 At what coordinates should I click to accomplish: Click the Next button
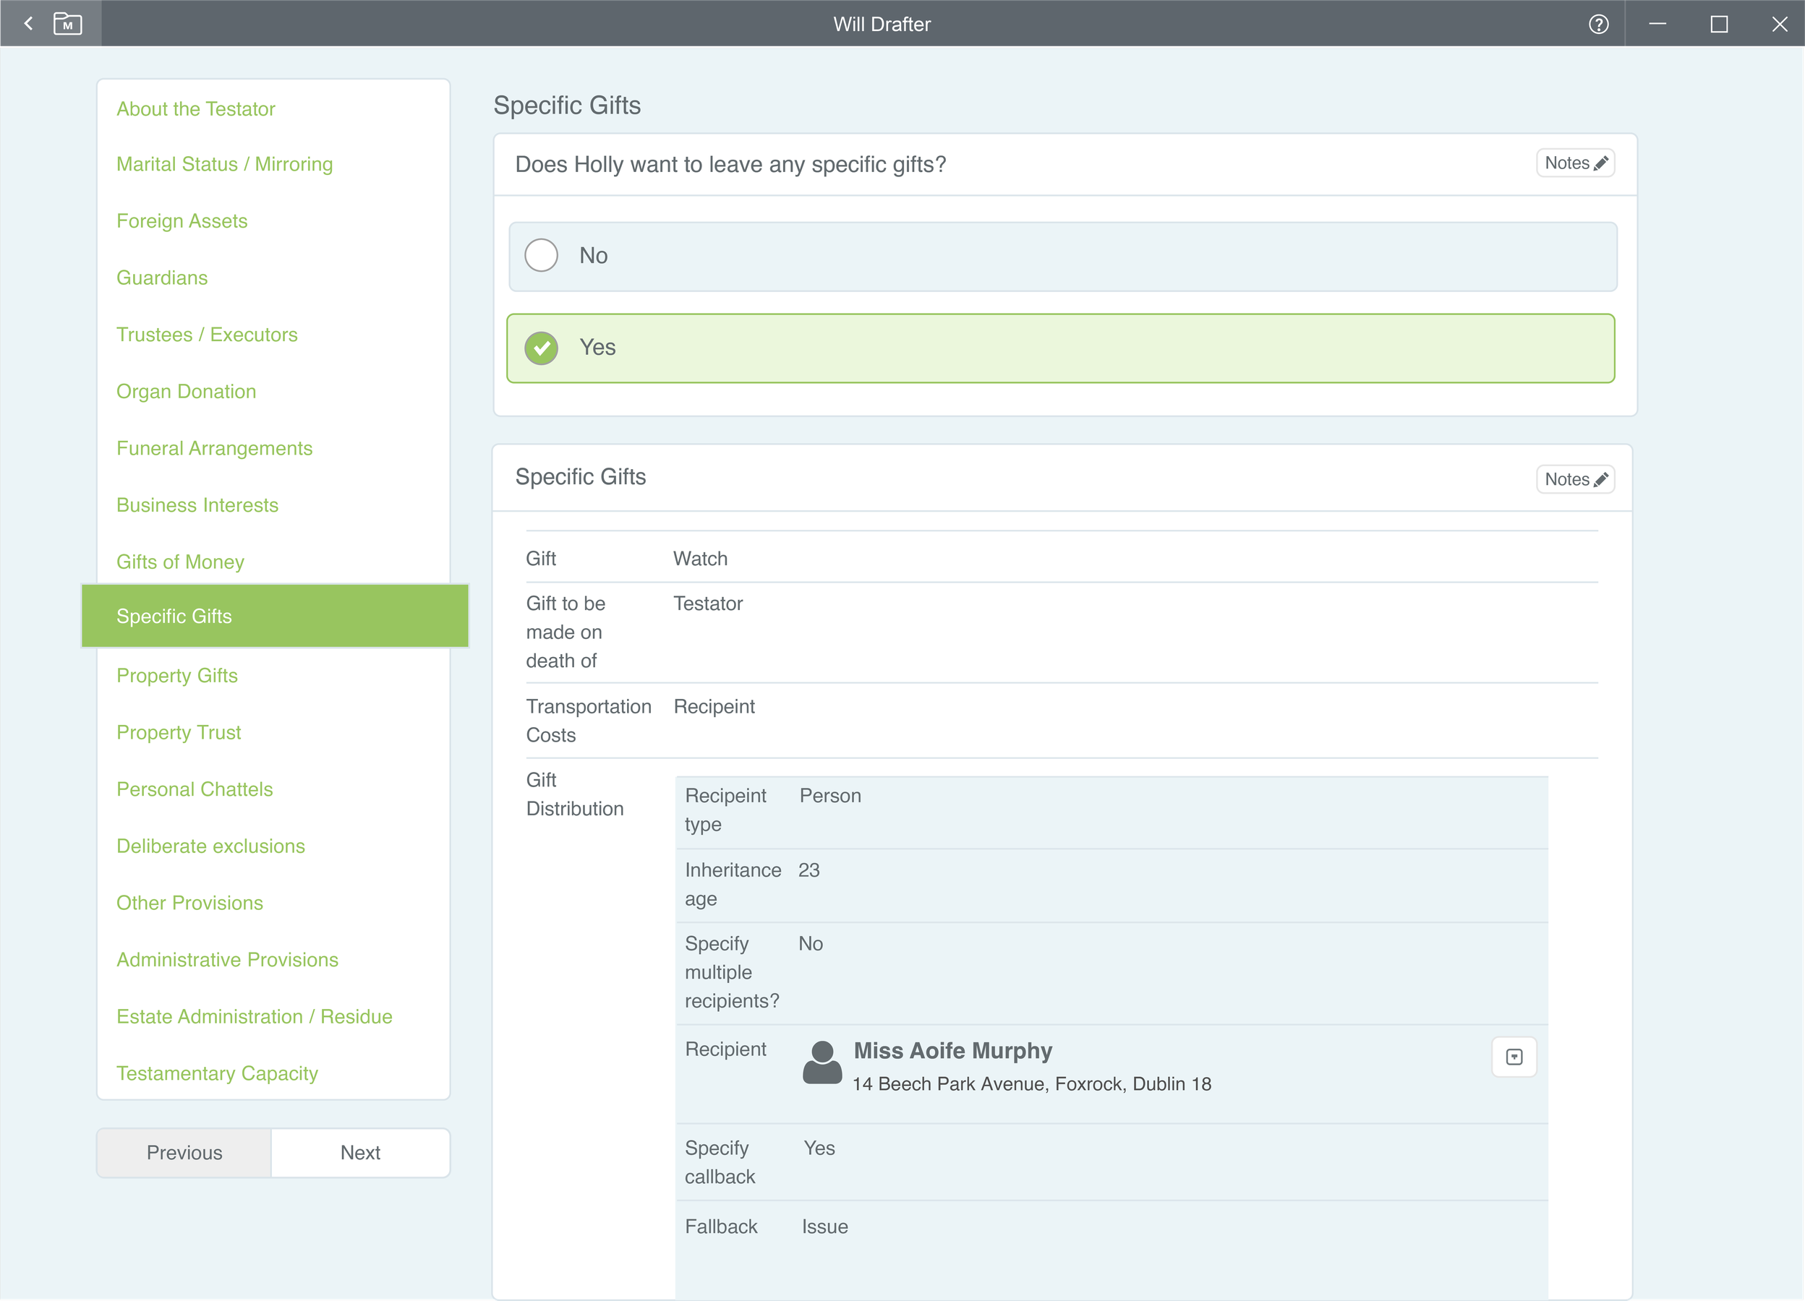point(359,1152)
